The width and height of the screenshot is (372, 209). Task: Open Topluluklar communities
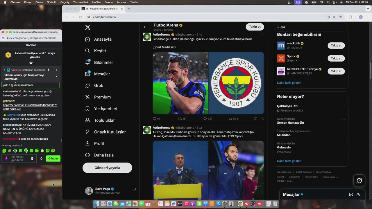[x=100, y=120]
